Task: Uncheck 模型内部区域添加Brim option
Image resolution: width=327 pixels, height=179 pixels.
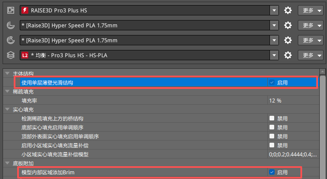Action: [x=272, y=172]
